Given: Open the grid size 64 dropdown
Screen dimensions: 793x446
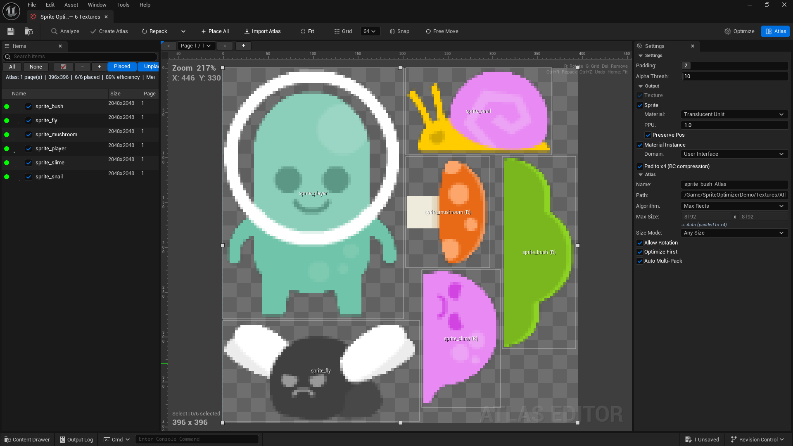Looking at the screenshot, I should [x=370, y=31].
